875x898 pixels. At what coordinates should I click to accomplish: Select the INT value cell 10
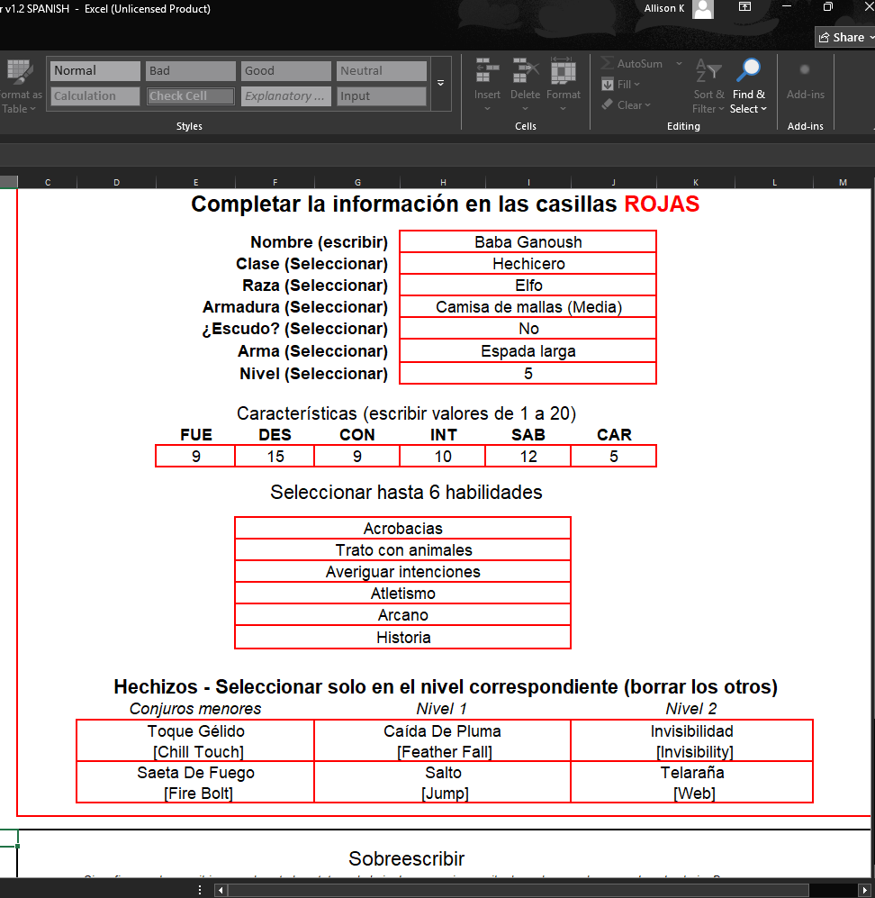(443, 457)
